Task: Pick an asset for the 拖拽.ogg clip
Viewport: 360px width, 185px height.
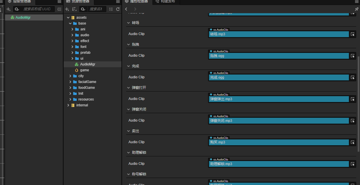Action: click(353, 56)
